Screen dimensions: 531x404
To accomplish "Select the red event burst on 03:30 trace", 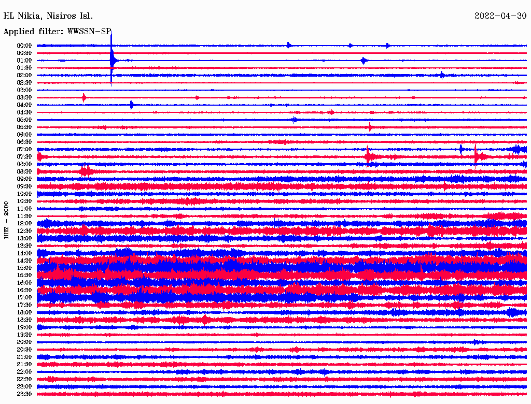I will (84, 97).
